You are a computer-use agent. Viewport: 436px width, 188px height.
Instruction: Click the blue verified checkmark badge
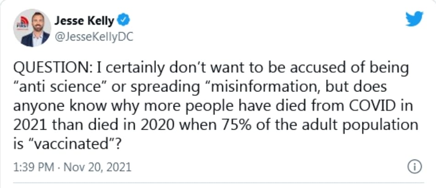coord(124,20)
